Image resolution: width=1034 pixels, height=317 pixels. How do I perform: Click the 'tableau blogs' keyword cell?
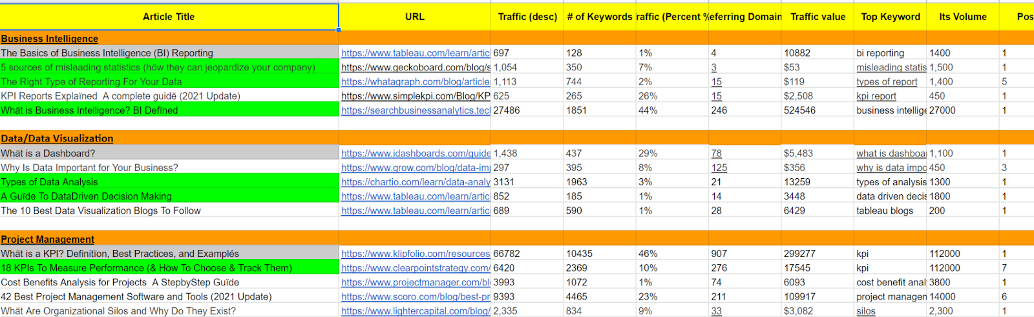point(891,210)
